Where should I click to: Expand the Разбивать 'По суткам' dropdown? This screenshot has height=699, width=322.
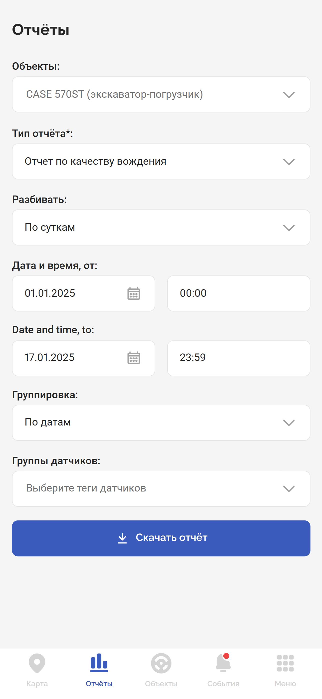click(161, 227)
